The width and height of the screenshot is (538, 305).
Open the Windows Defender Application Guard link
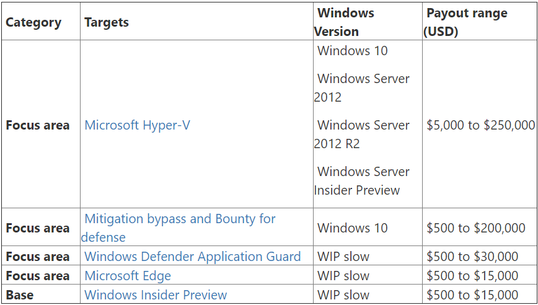click(192, 257)
